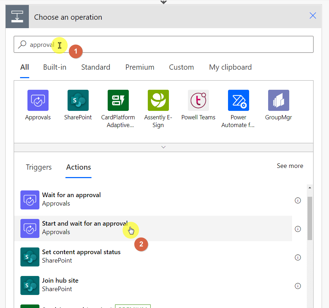Add the Join hub site action

[x=153, y=285]
